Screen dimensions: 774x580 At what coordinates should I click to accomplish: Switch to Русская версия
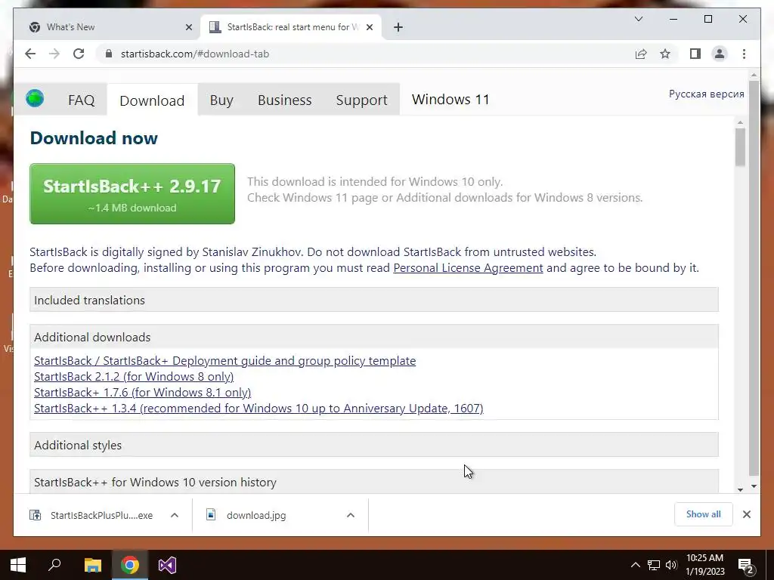(x=706, y=94)
